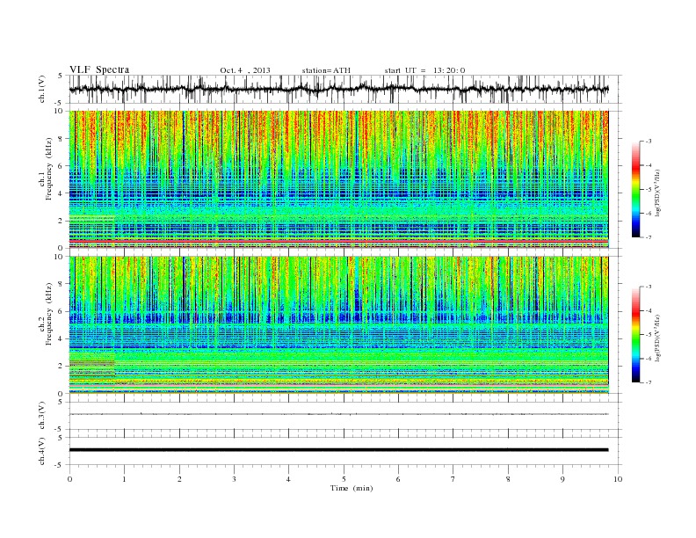Image resolution: width=696 pixels, height=538 pixels.
Task: Click the "start UT = 13:20:0" text
Action: click(424, 70)
